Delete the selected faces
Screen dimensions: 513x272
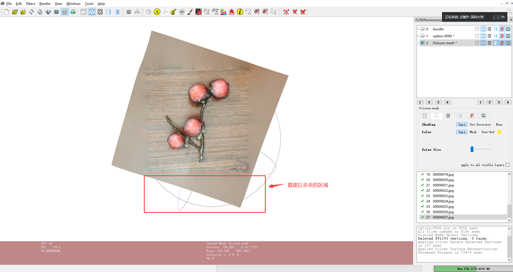coord(295,12)
